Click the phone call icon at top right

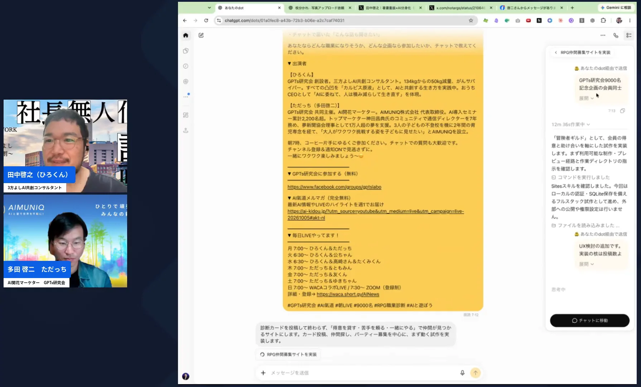[616, 35]
